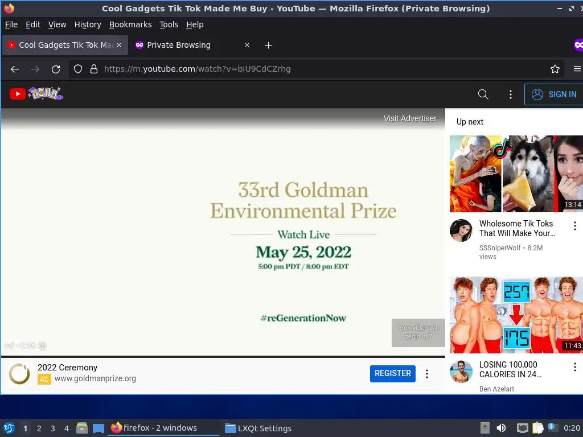
Task: Click the site security padlock icon
Action: pos(94,69)
